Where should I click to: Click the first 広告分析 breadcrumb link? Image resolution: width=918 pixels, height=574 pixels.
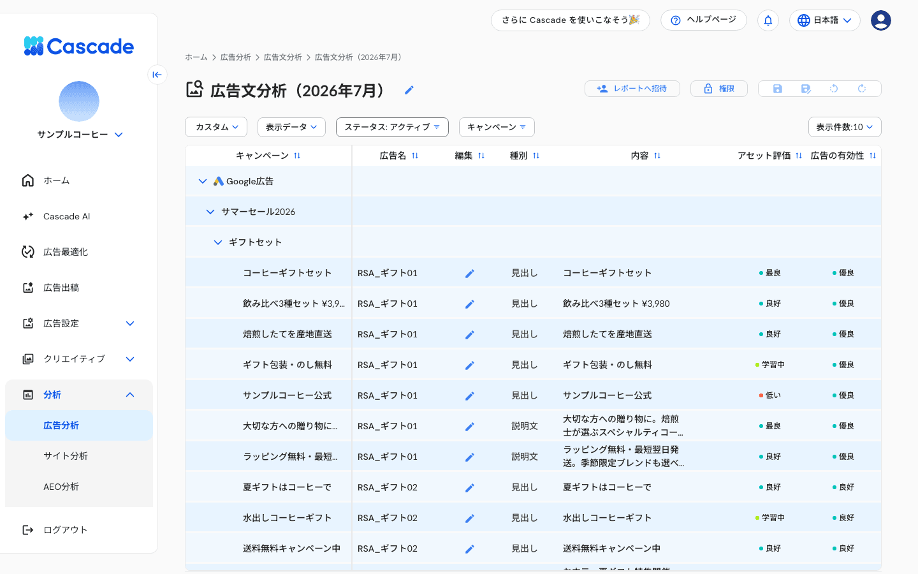pyautogui.click(x=236, y=57)
